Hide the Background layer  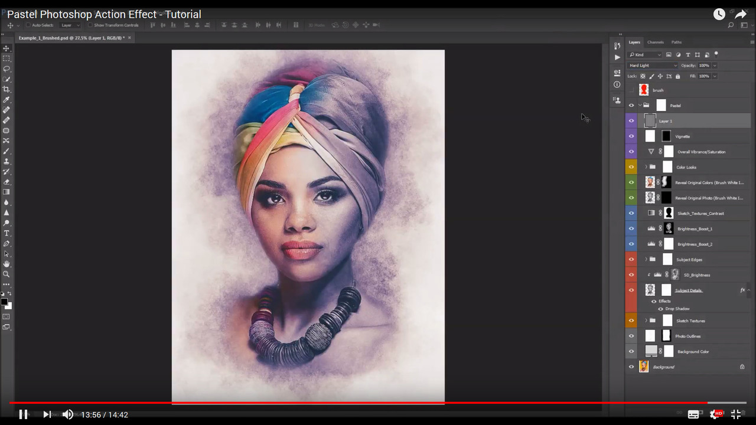click(631, 367)
